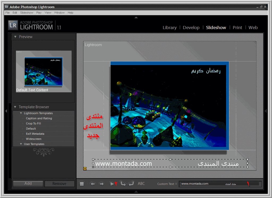Select the Default template
The width and height of the screenshot is (272, 198).
pos(31,129)
